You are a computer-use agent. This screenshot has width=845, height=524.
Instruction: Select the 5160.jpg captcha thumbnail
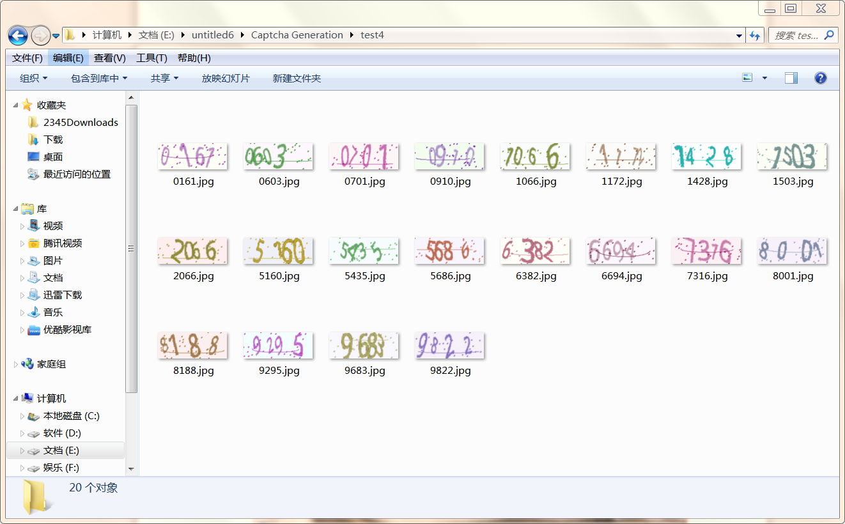pos(278,251)
